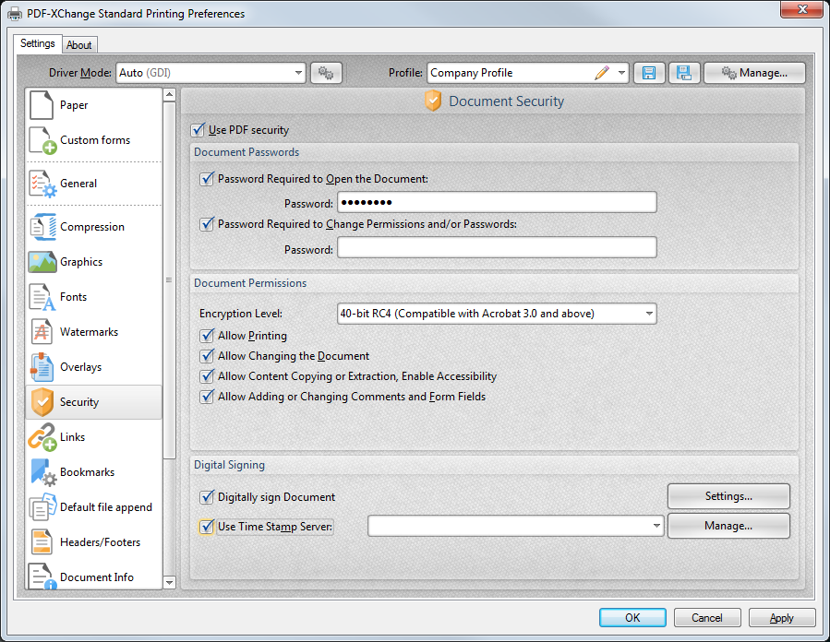Save profile as with second disk icon

click(x=684, y=73)
